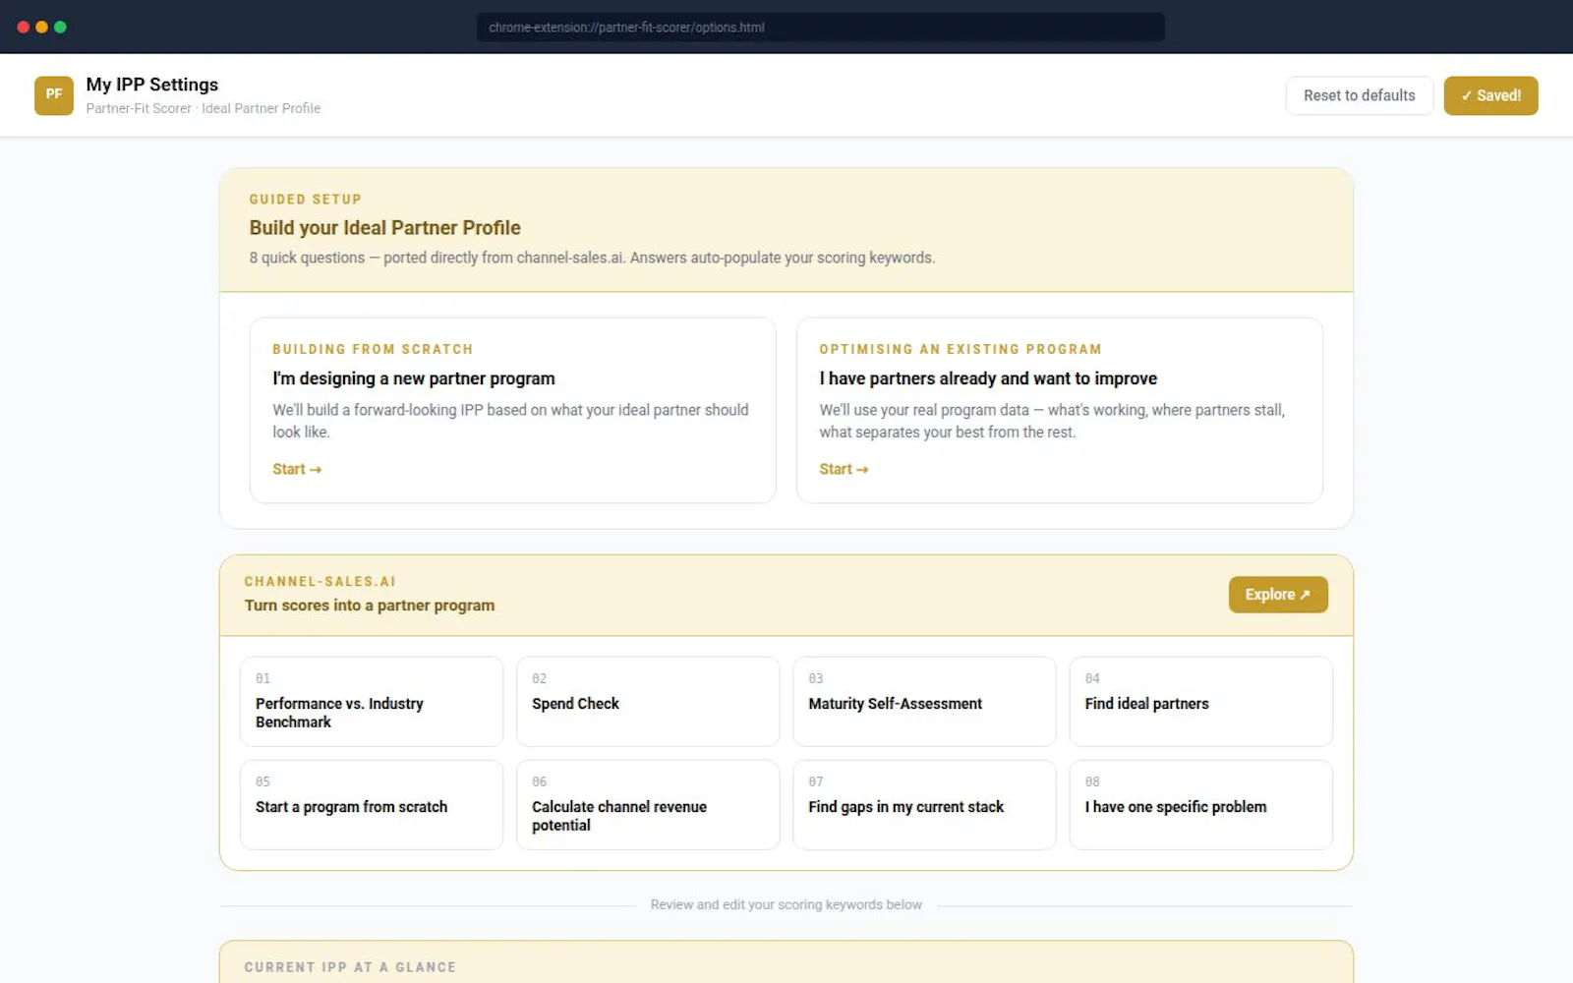Viewport: 1573px width, 983px height.
Task: Open Performance vs. Industry Benchmark card
Action: [372, 702]
